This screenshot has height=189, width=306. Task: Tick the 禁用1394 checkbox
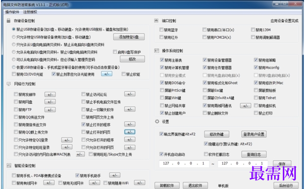(x=253, y=30)
